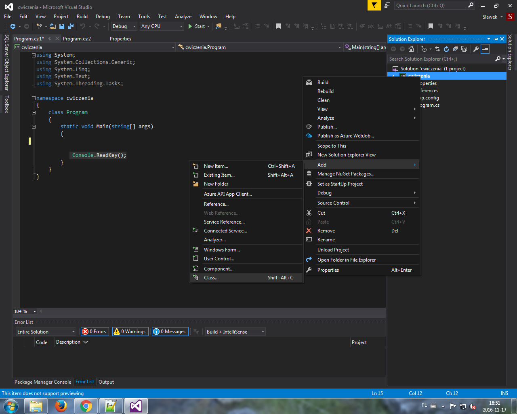Image resolution: width=517 pixels, height=414 pixels.
Task: Choose Set as StartUp Project
Action: [362, 184]
